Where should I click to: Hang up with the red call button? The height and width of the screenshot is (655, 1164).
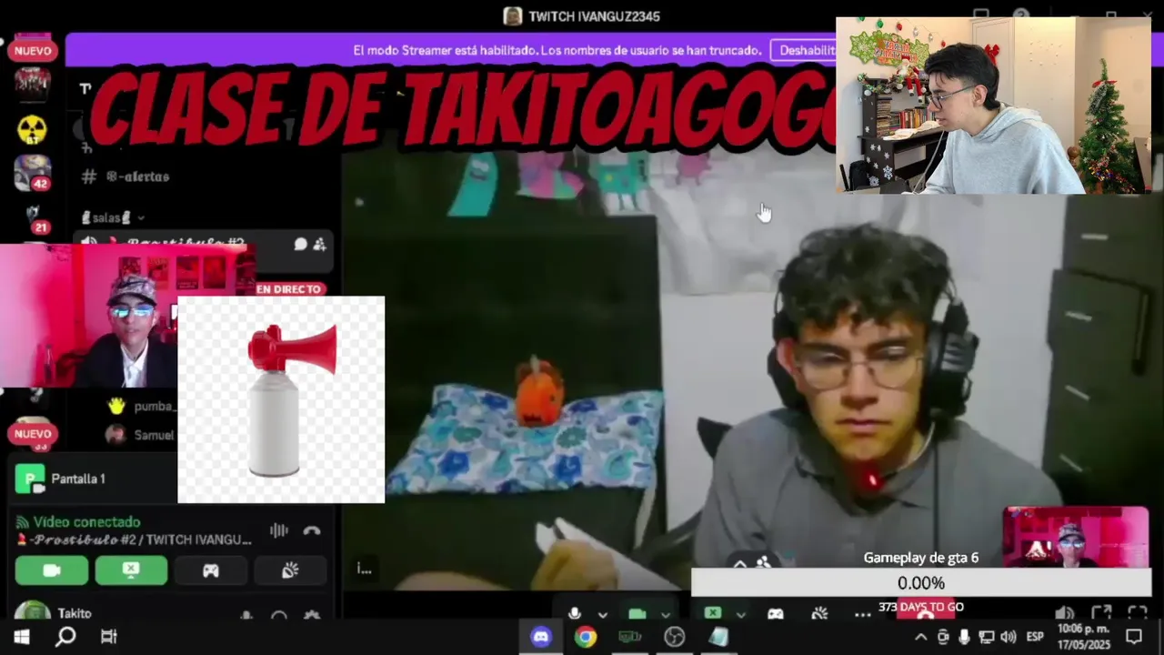925,612
